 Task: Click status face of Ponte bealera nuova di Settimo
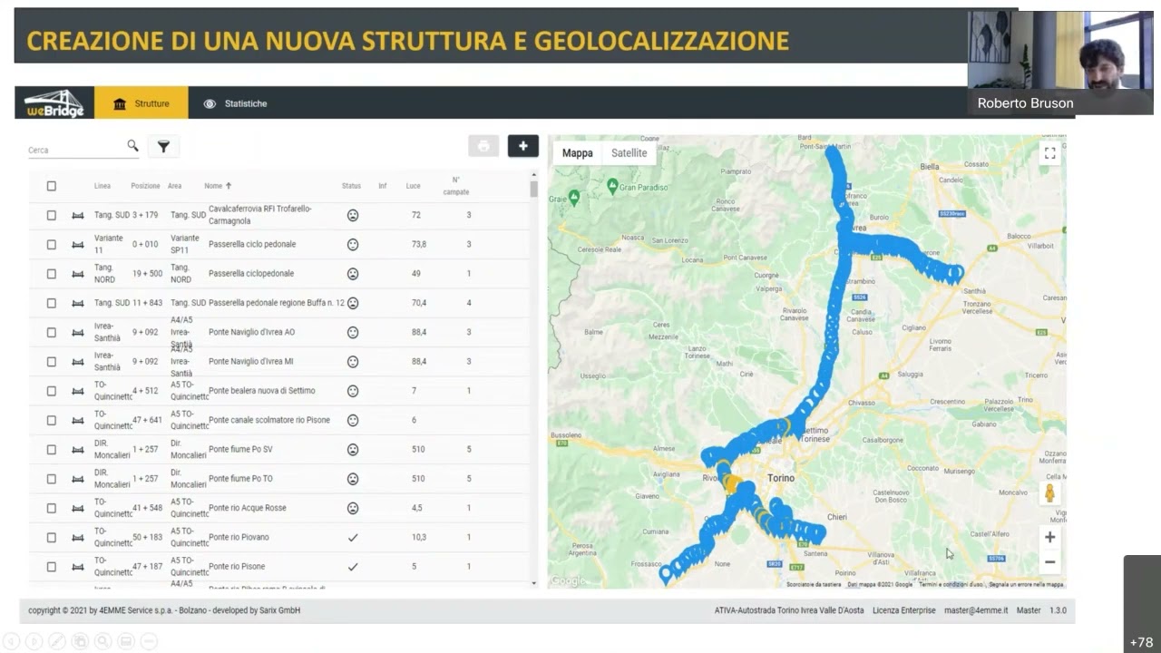tap(353, 391)
